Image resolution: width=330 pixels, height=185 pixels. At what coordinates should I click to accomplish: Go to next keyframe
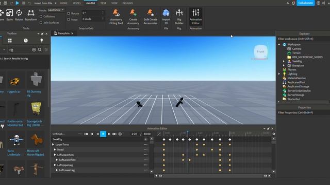click(109, 134)
